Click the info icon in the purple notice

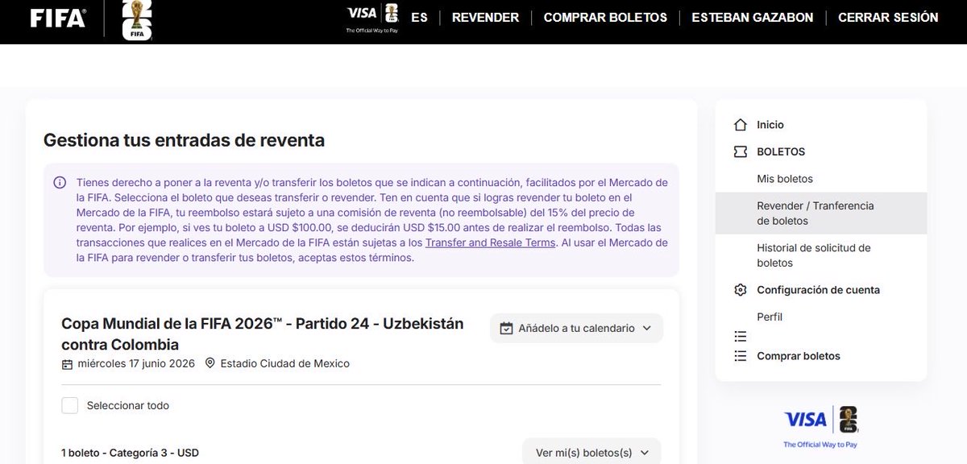click(x=60, y=183)
